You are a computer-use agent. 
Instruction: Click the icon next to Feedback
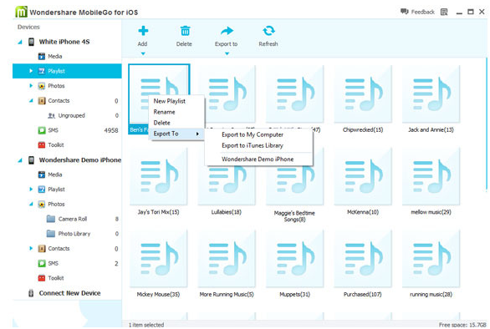[x=444, y=12]
